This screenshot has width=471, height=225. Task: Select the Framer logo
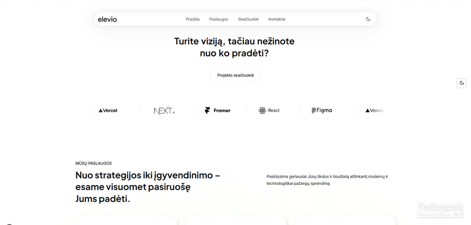218,110
